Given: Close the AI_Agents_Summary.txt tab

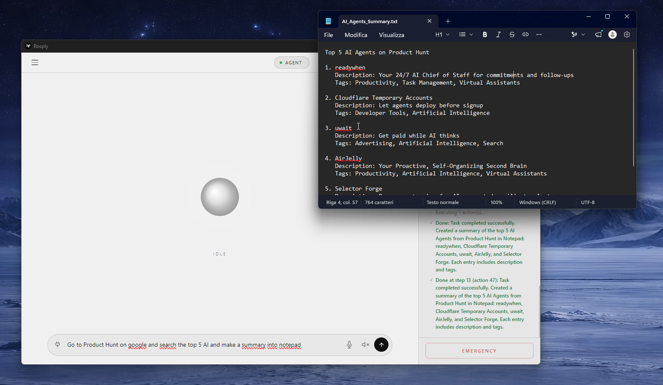Looking at the screenshot, I should click(x=429, y=21).
